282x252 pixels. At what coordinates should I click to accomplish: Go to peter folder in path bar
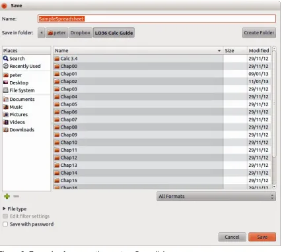point(57,33)
